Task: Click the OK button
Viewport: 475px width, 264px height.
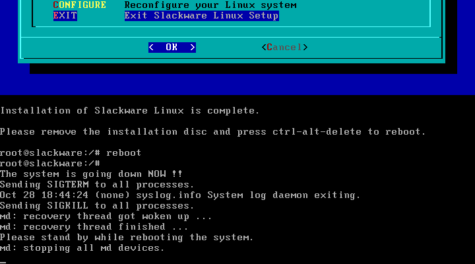Action: 172,48
